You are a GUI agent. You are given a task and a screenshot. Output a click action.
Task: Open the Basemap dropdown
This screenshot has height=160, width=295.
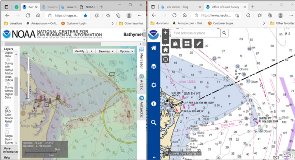[x=106, y=51]
